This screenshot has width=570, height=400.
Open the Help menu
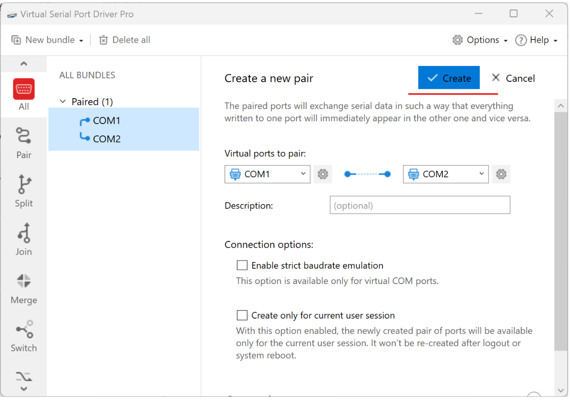(536, 40)
